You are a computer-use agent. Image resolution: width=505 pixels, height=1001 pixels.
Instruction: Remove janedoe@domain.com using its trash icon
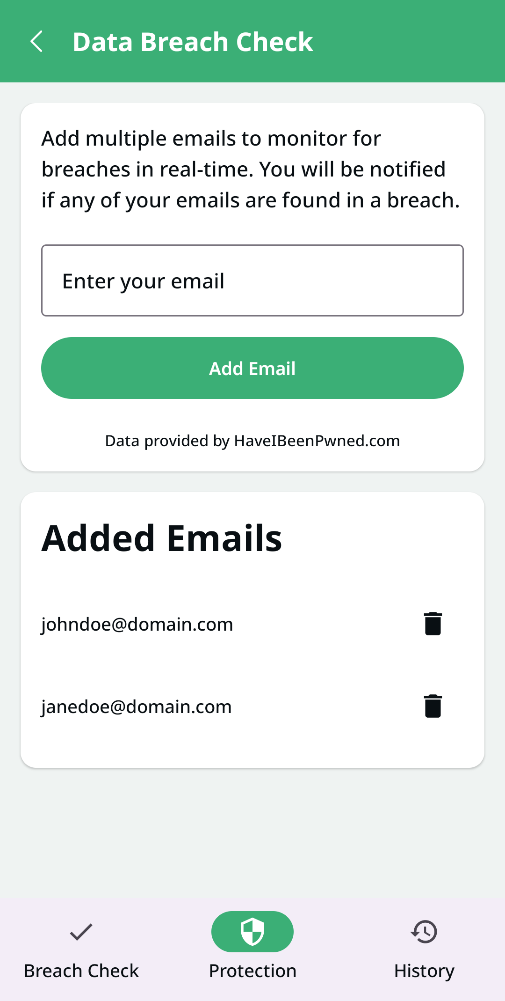click(x=433, y=706)
